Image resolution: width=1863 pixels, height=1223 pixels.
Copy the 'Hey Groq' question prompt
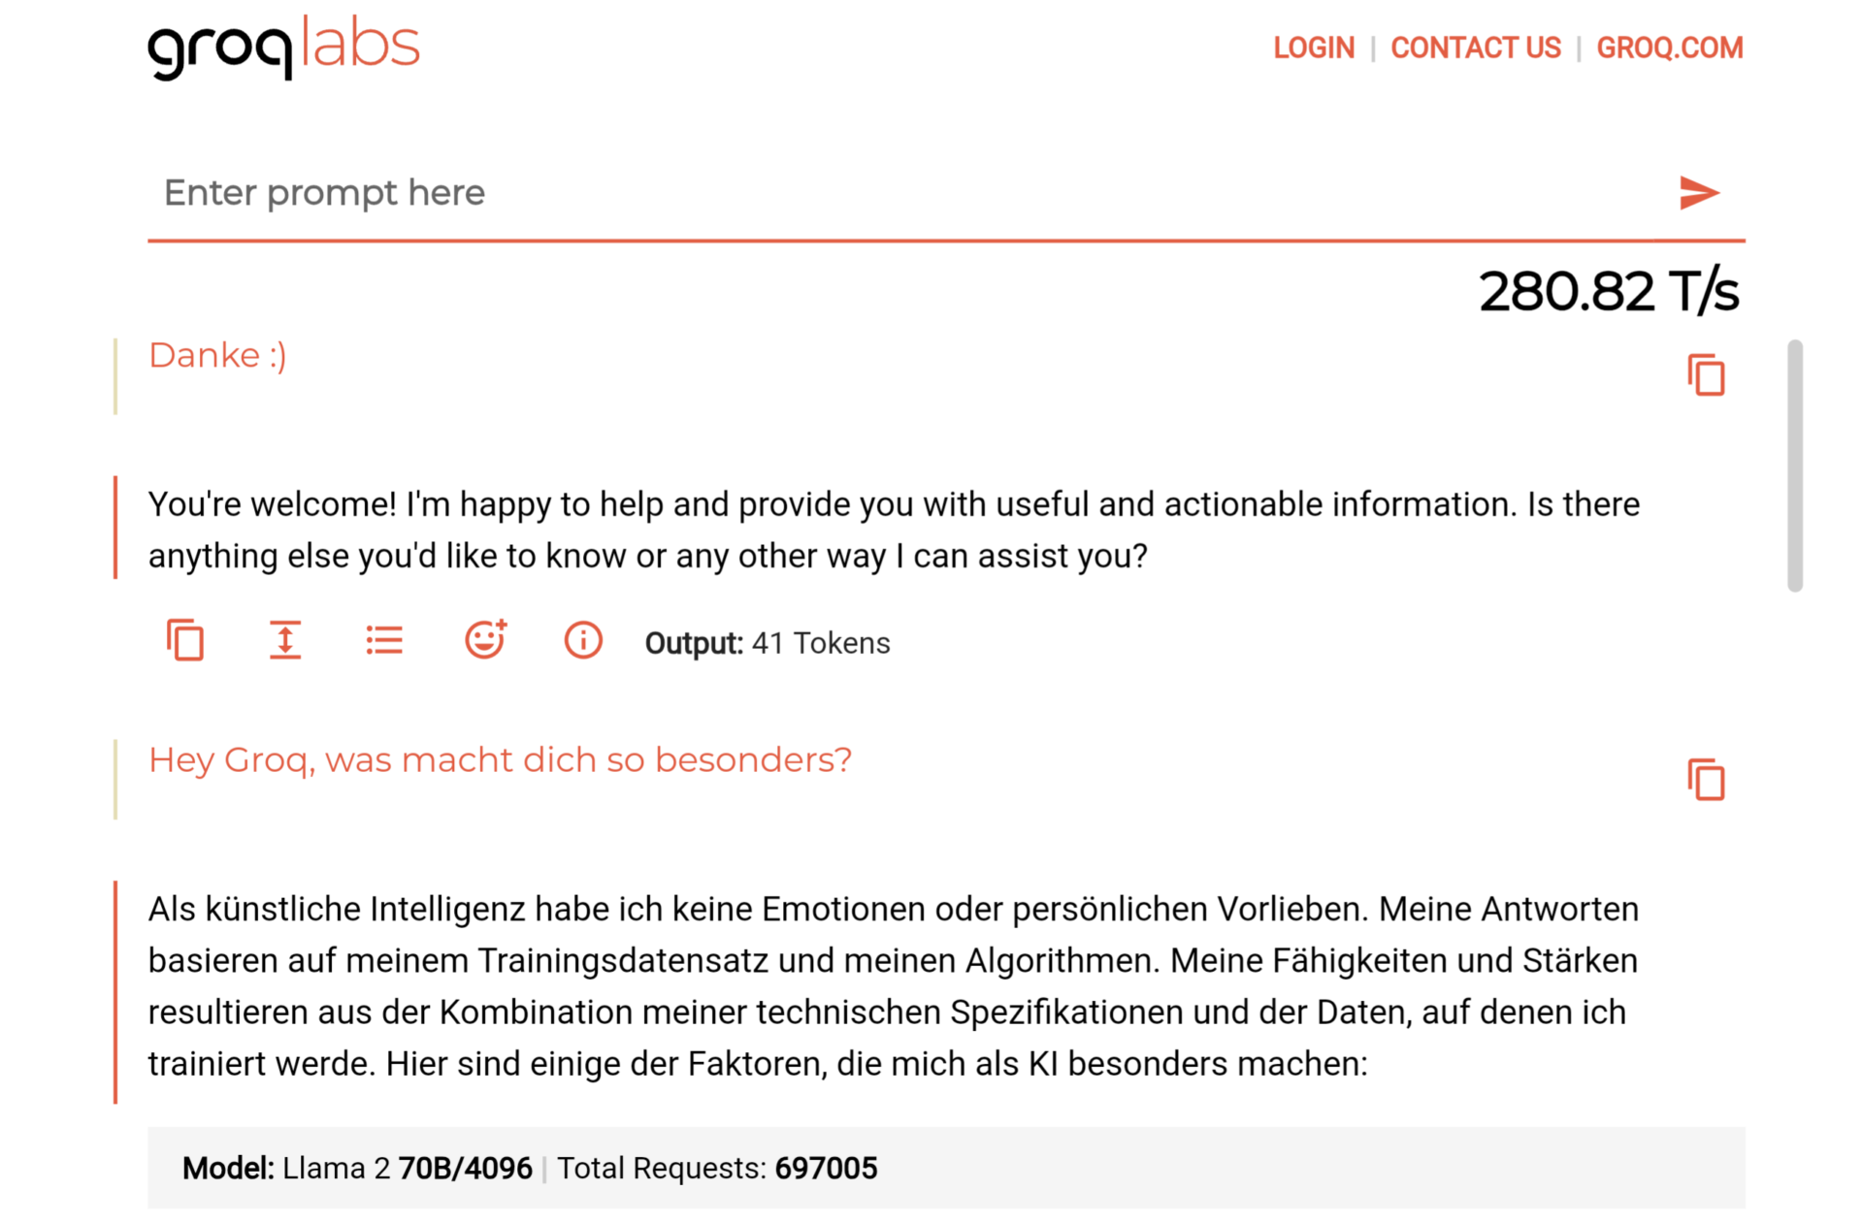coord(1706,780)
